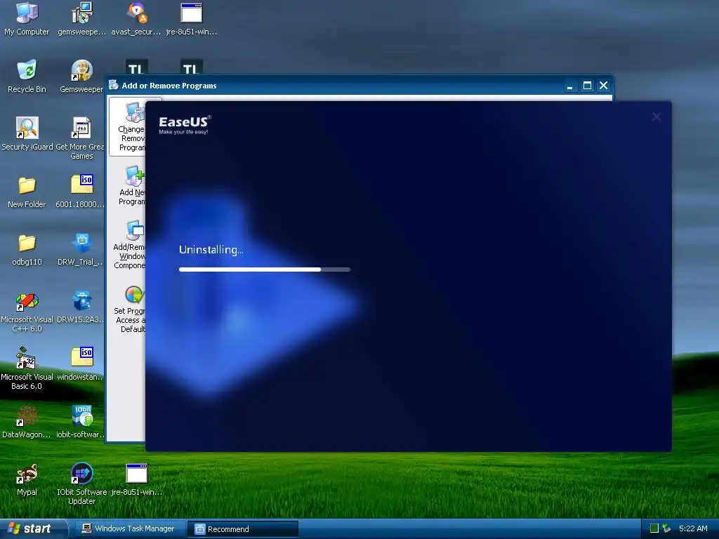Select the windowstan ISO file icon

[x=81, y=364]
